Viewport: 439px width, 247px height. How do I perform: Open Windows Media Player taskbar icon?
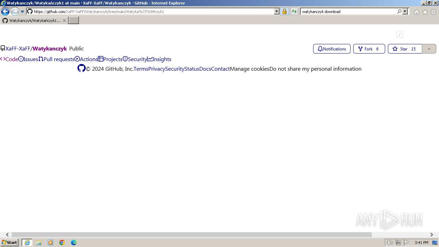pyautogui.click(x=50, y=243)
